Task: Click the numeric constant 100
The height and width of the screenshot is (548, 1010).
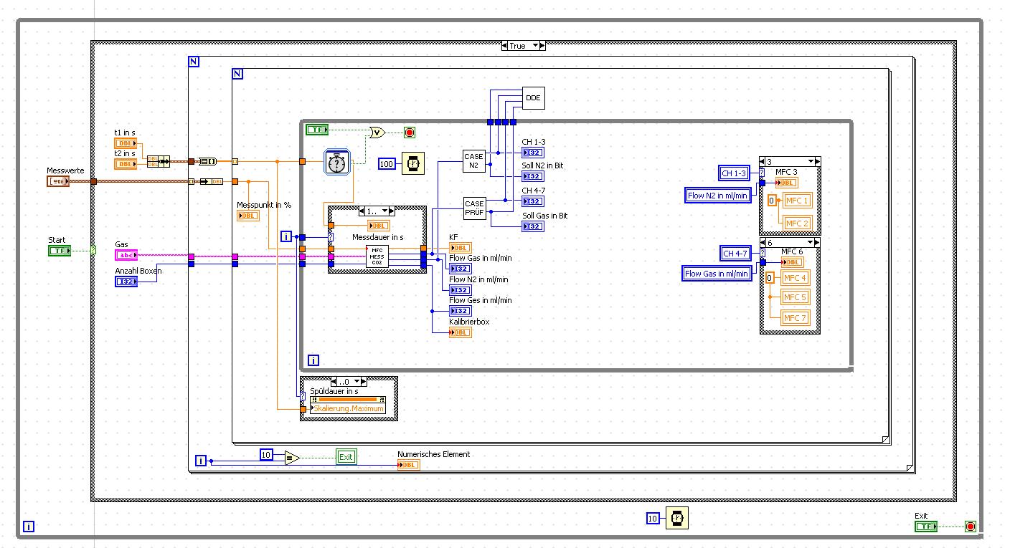Action: 387,164
